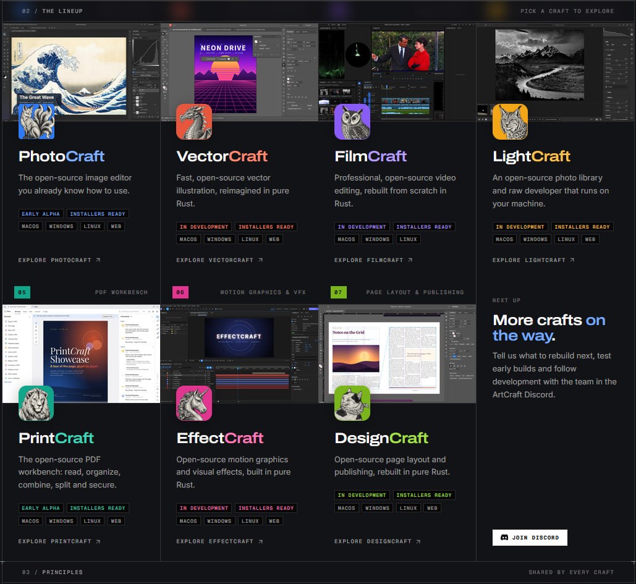Click the Discord logo in Join Discord
The image size is (636, 584).
point(504,538)
